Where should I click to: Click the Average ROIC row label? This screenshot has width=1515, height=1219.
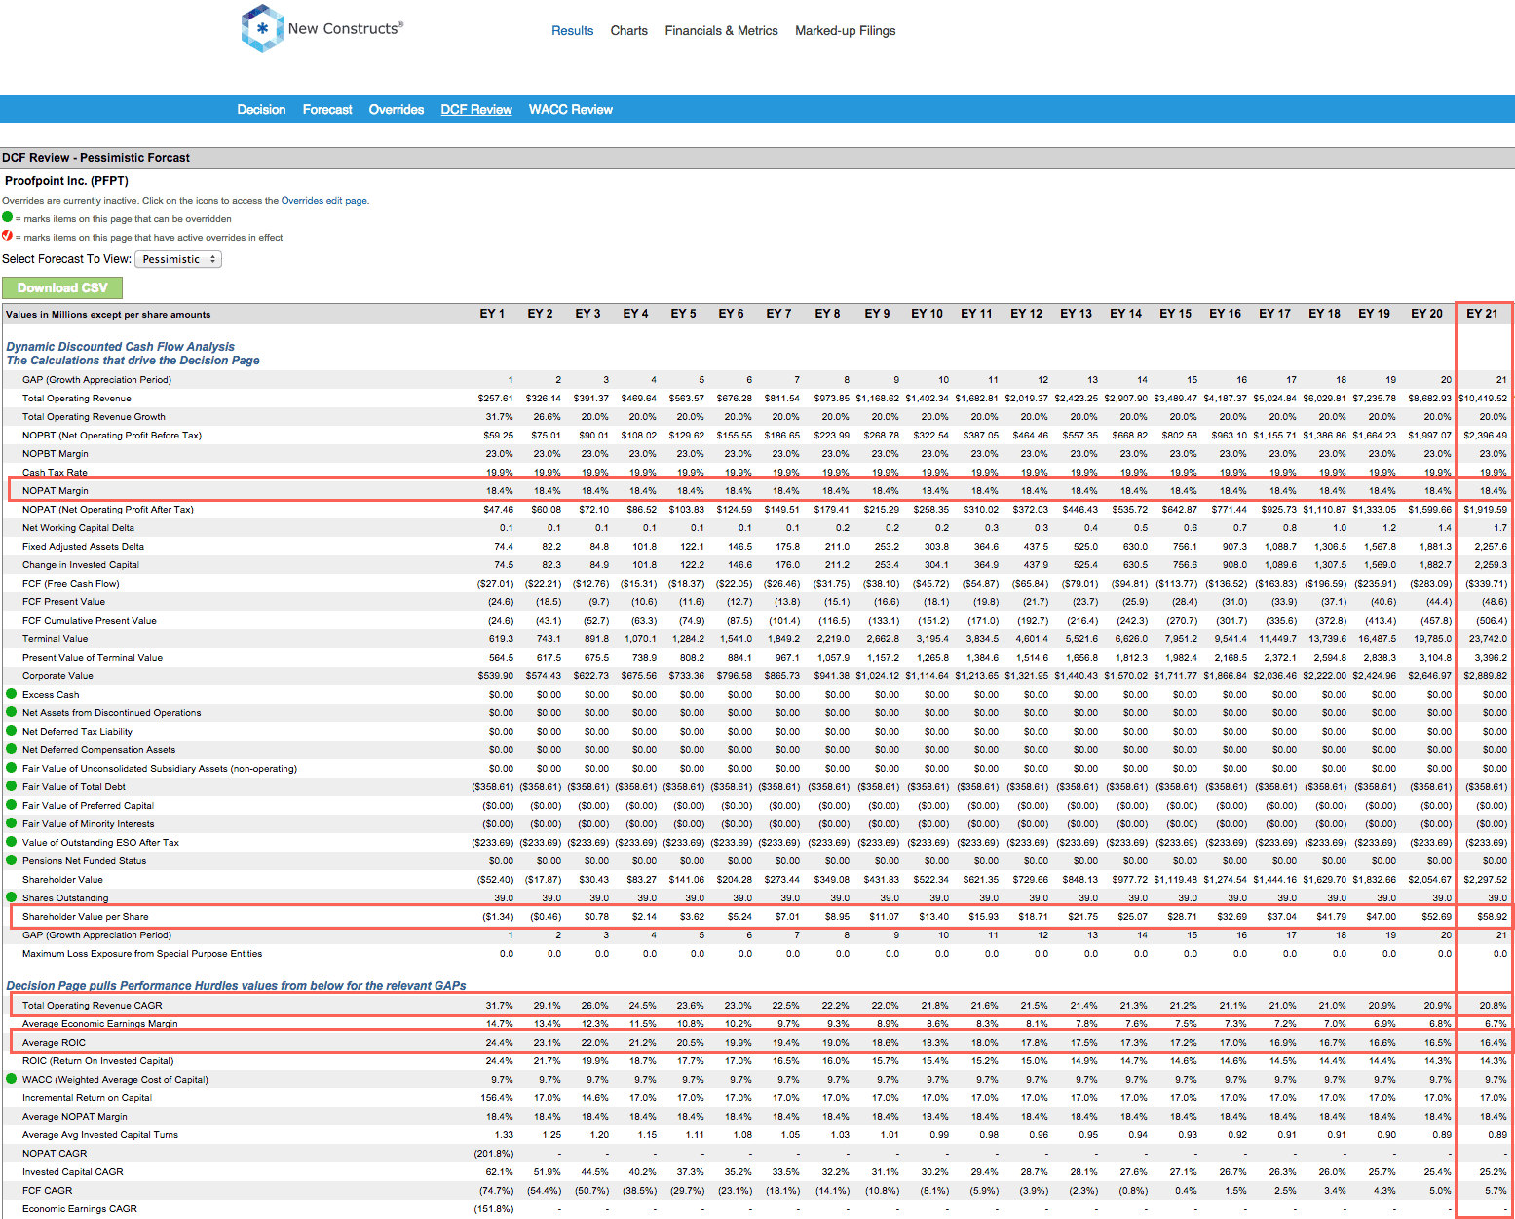tap(54, 1043)
